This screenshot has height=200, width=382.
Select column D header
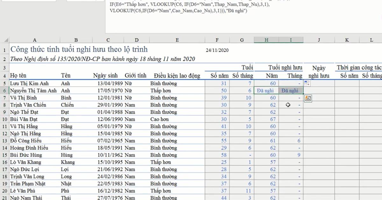137,40
